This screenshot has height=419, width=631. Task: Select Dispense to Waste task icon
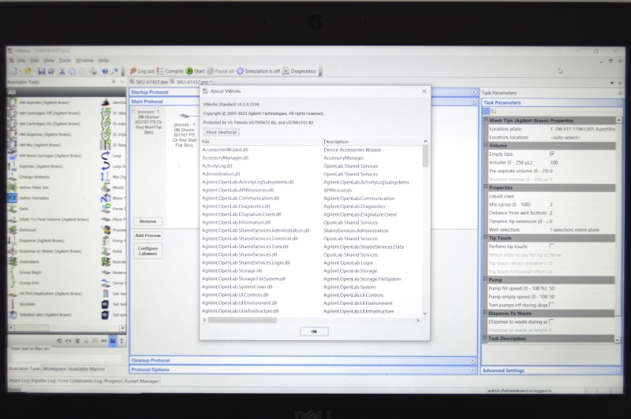pyautogui.click(x=13, y=251)
